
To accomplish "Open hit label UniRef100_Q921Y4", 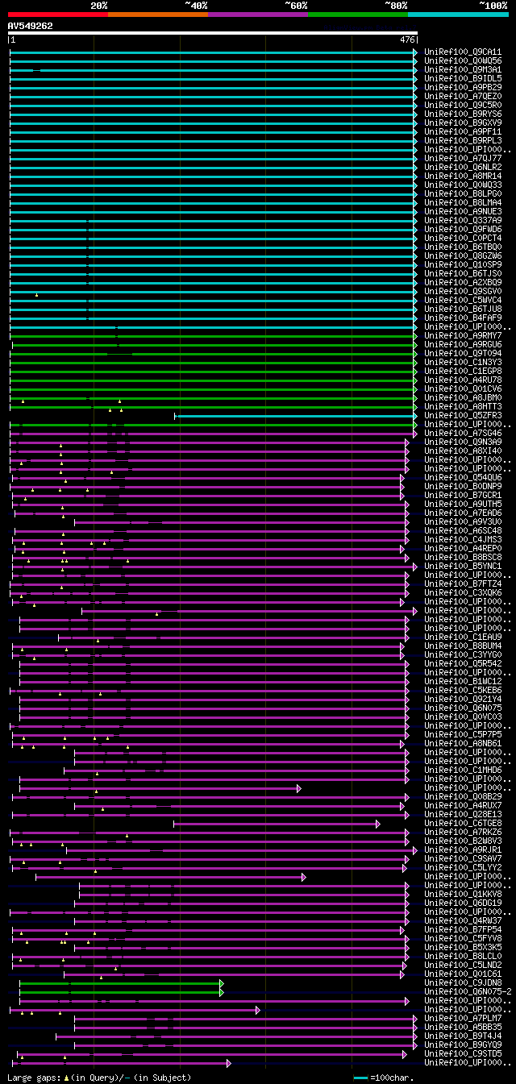I will pyautogui.click(x=463, y=700).
